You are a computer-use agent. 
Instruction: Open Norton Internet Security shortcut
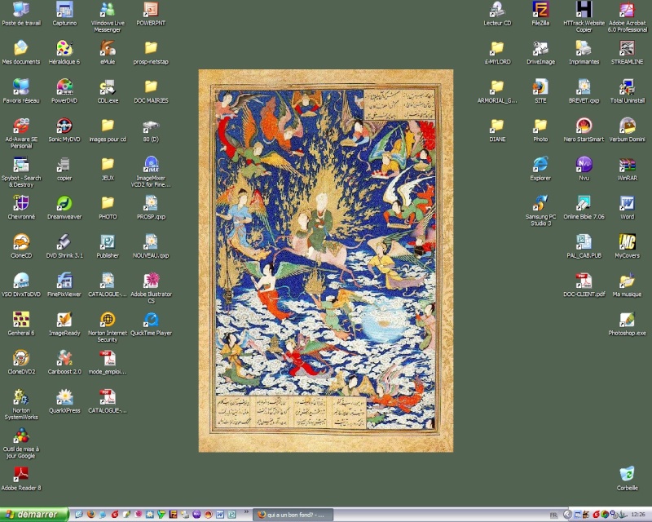click(x=108, y=326)
